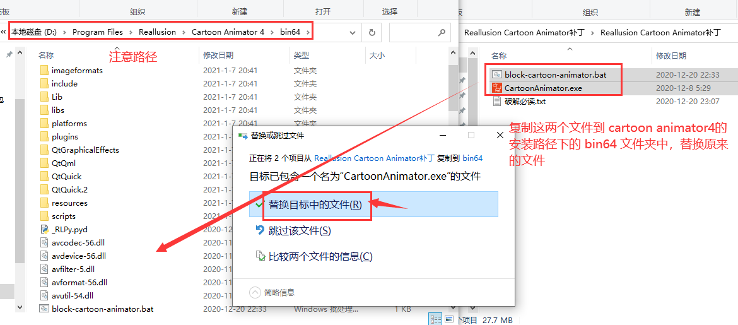Navigate to Program Files in the breadcrumb

pyautogui.click(x=97, y=33)
